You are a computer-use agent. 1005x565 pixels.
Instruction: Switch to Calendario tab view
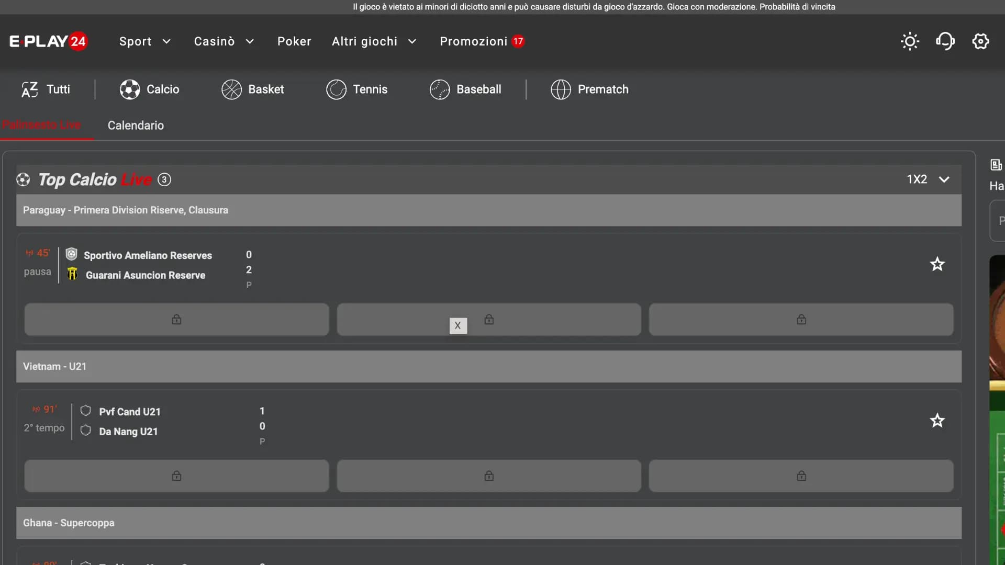(x=135, y=125)
